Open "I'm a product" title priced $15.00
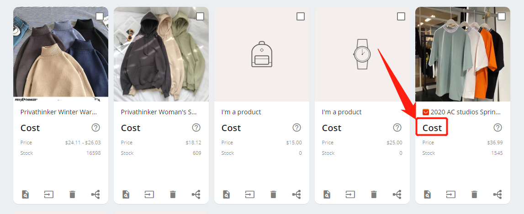The image size is (524, 214). [241, 112]
